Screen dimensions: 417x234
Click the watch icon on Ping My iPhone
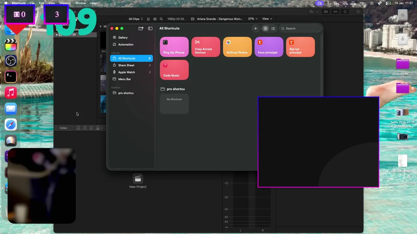[x=165, y=42]
